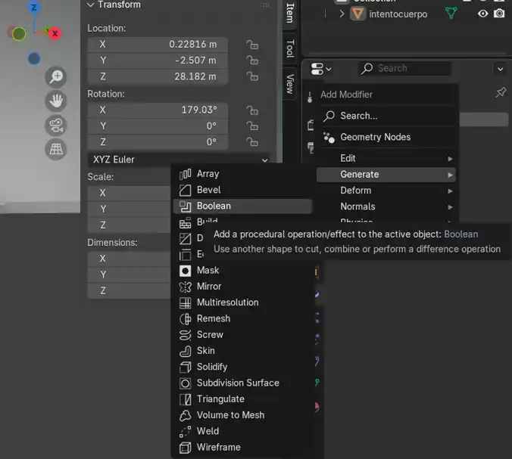Select the pan view hand icon
This screenshot has height=459, width=512.
click(x=56, y=101)
